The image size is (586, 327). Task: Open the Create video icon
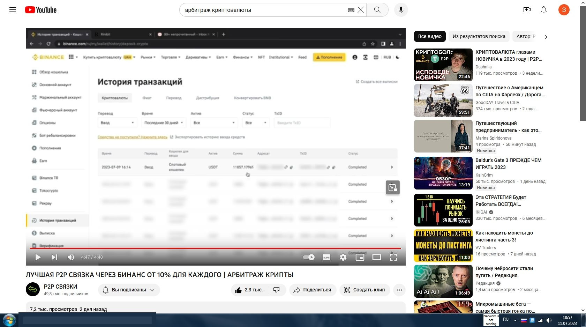click(527, 10)
